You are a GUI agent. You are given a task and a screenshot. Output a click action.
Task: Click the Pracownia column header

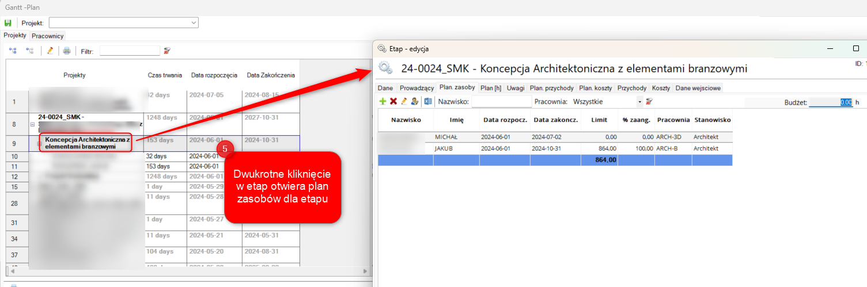tap(673, 120)
